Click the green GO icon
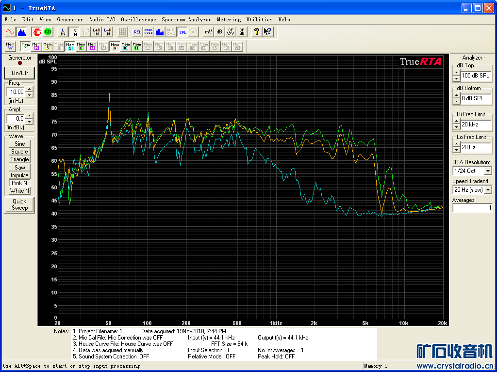This screenshot has width=497, height=372. coord(48,32)
